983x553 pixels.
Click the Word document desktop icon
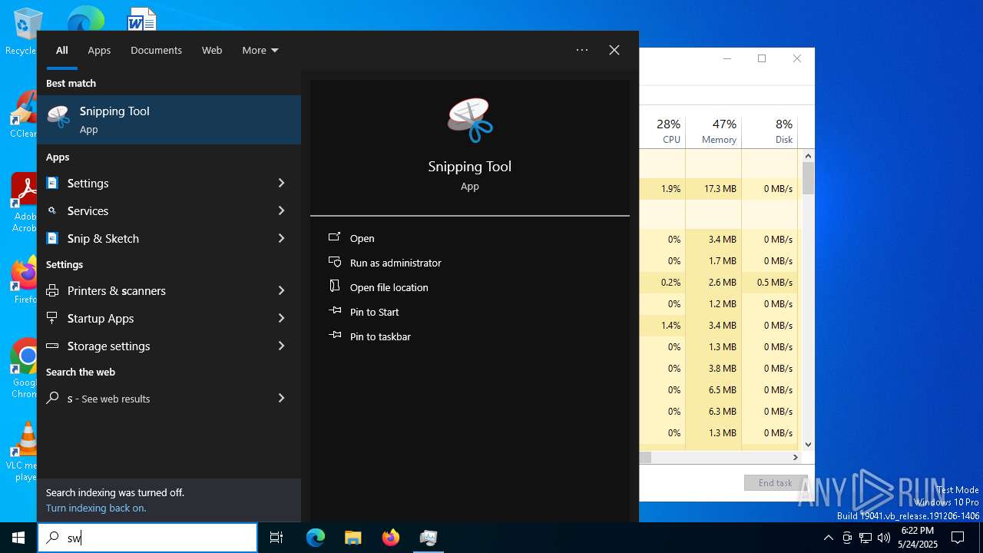[x=142, y=19]
